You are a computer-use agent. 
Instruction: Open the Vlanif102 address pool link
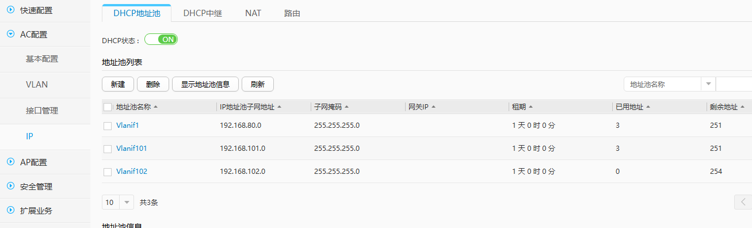(x=132, y=171)
